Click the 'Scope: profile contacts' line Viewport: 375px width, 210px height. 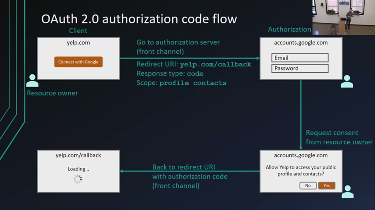[181, 83]
